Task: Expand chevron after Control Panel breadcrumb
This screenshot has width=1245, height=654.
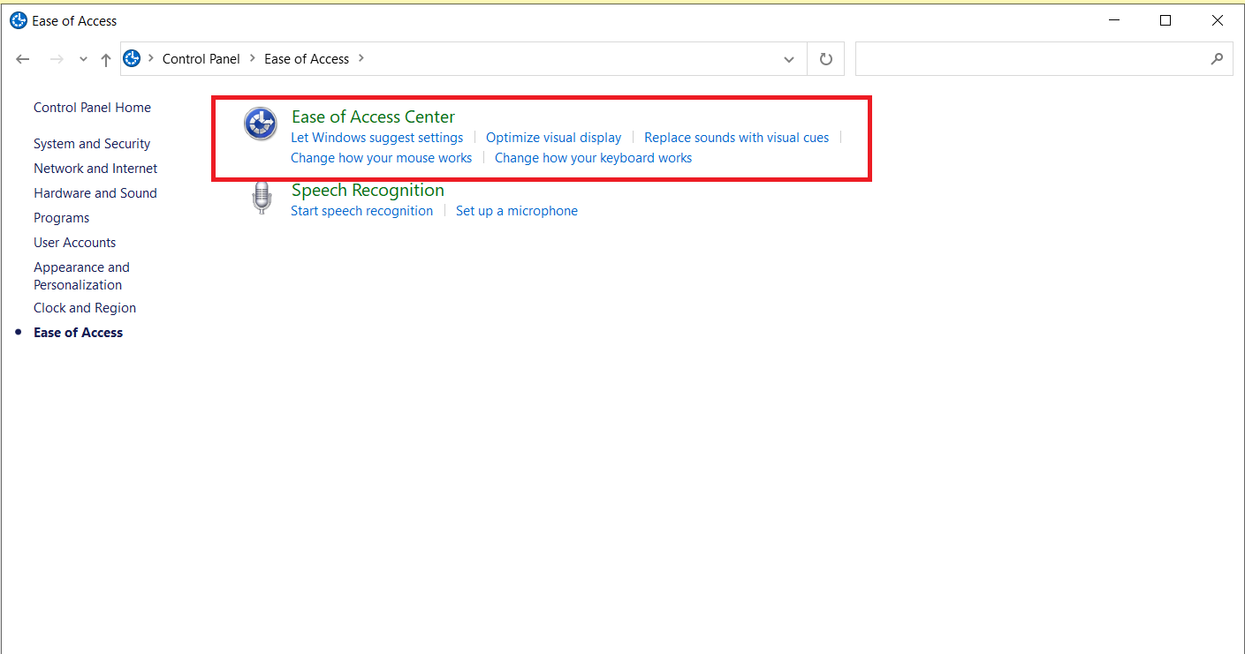Action: click(253, 58)
